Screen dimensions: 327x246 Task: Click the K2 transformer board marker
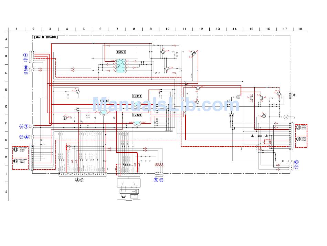[x=15, y=161]
